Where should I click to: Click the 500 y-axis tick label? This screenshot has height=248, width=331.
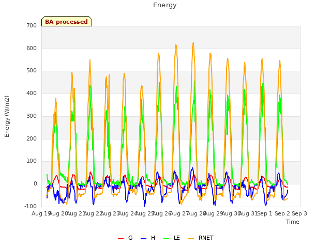point(32,71)
